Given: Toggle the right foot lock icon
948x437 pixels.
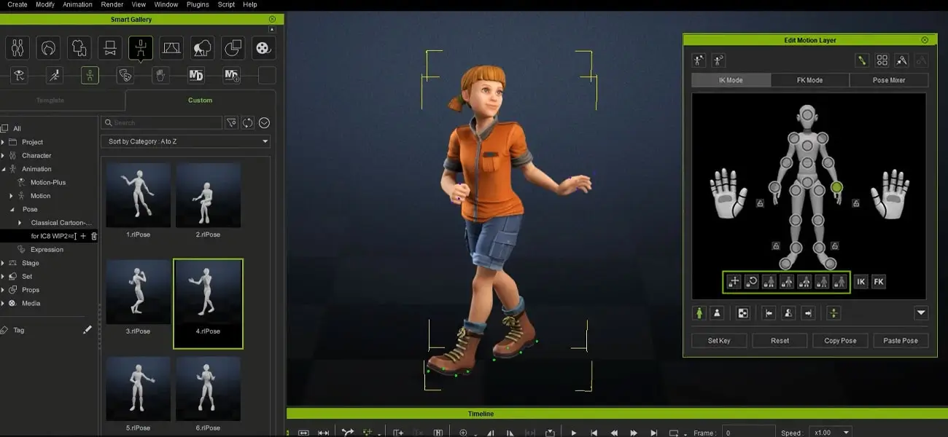Looking at the screenshot, I should 775,246.
